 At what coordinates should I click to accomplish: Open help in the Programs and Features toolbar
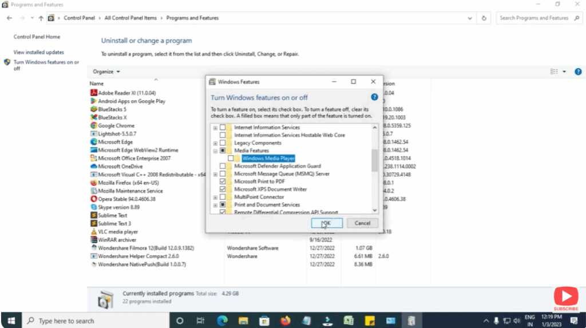578,72
